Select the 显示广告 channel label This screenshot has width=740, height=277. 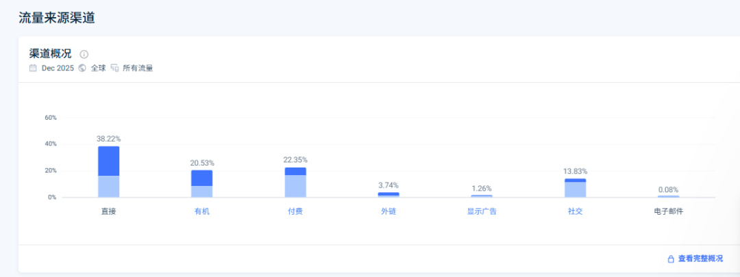pyautogui.click(x=482, y=211)
